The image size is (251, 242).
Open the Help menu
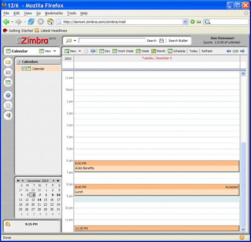pos(83,13)
